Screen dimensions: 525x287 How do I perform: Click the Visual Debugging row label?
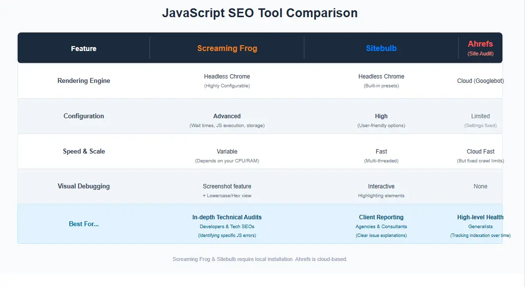(84, 186)
